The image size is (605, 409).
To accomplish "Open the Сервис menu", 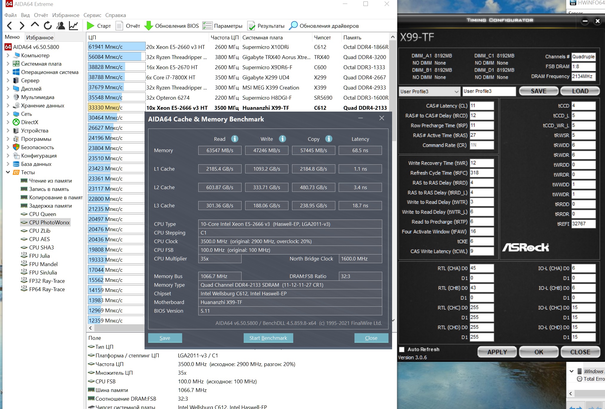I will [92, 15].
